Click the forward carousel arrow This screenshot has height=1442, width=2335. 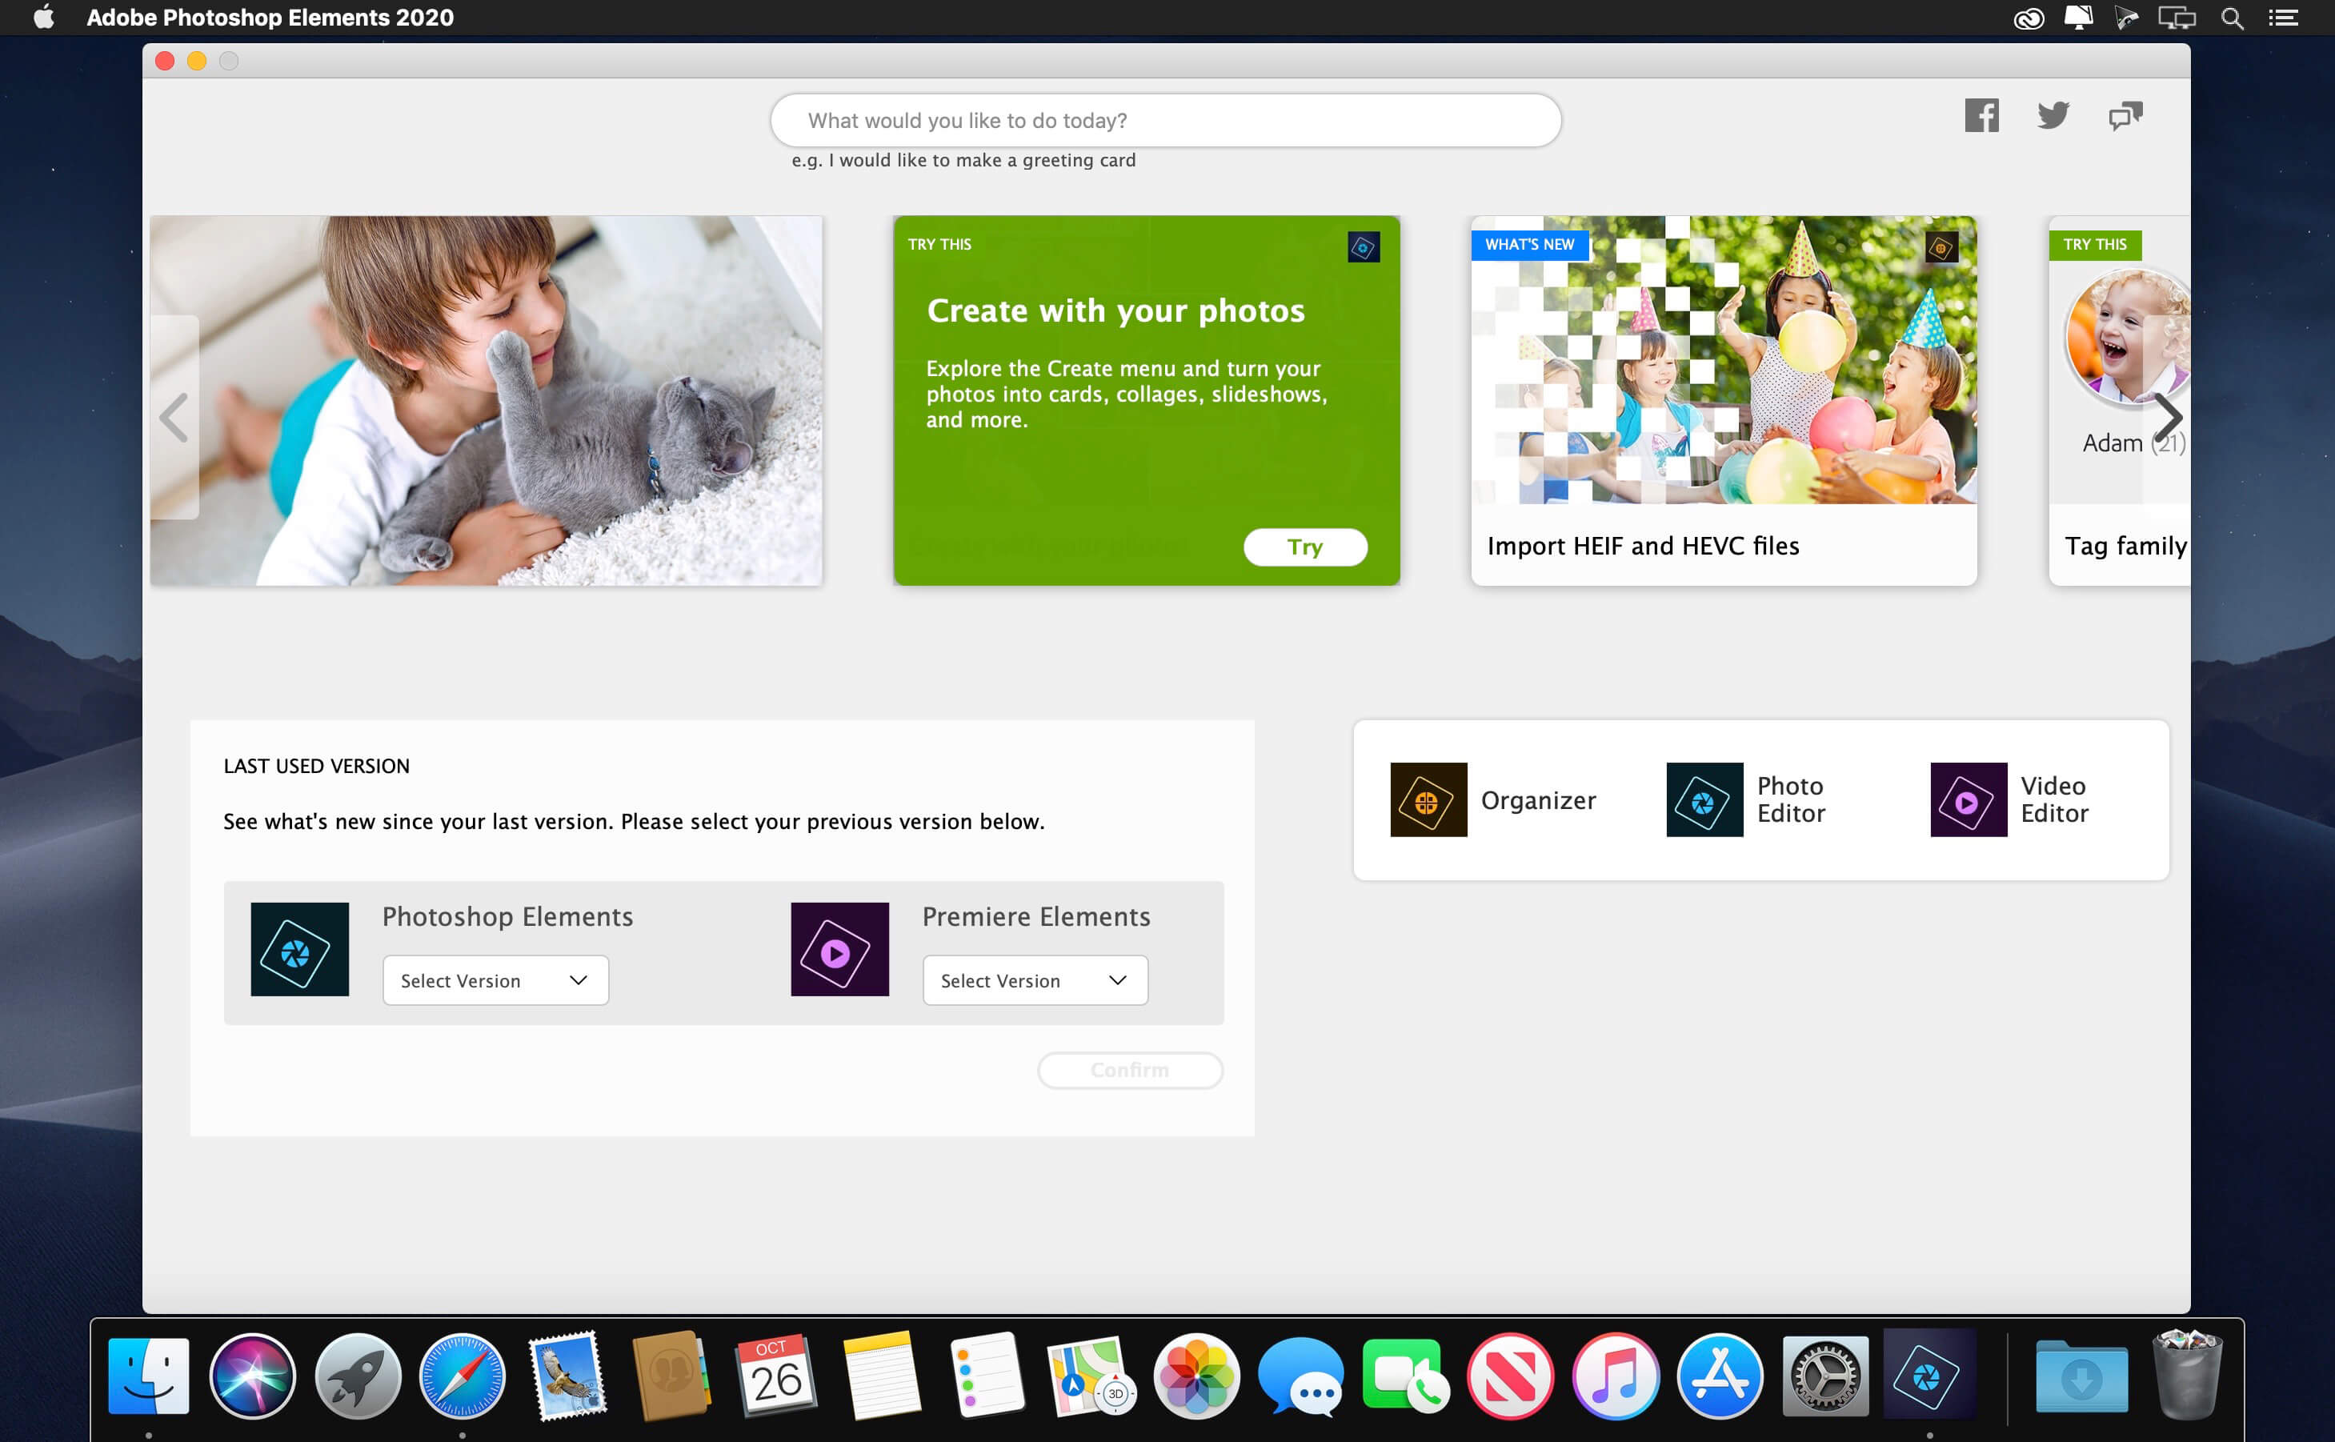coord(2163,414)
